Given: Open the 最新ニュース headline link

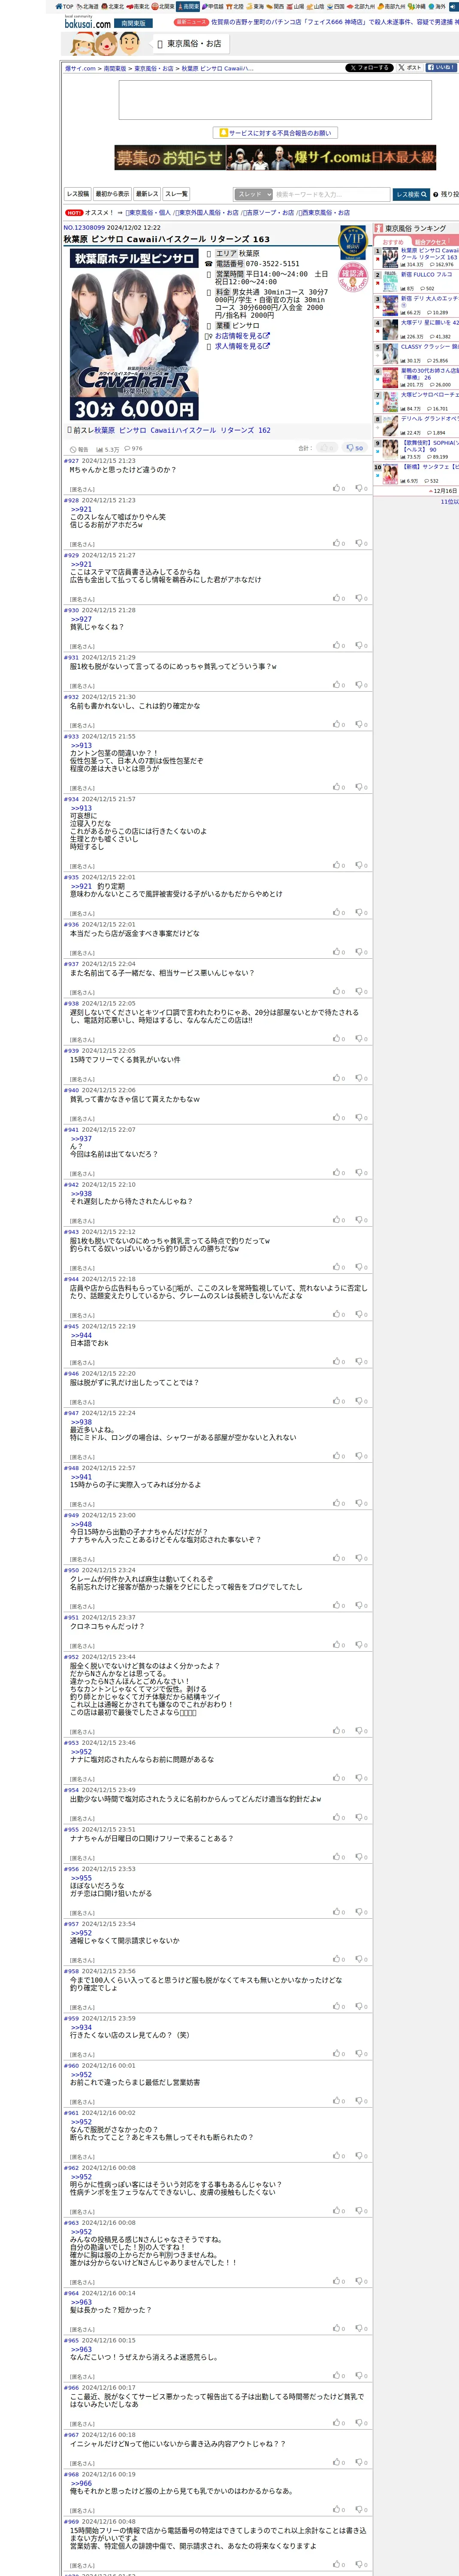Looking at the screenshot, I should (334, 22).
